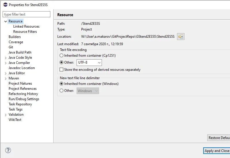Select Other encoding radio button

coord(62,62)
